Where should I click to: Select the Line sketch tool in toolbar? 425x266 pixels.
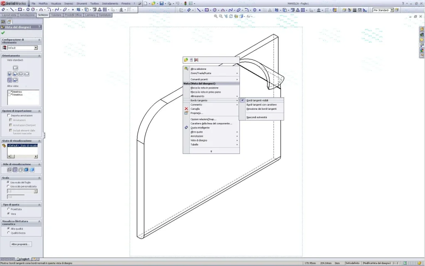click(12, 9)
